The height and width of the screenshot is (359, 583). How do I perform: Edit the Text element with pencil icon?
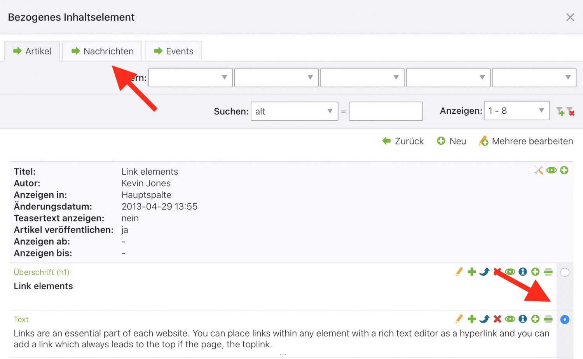(459, 319)
